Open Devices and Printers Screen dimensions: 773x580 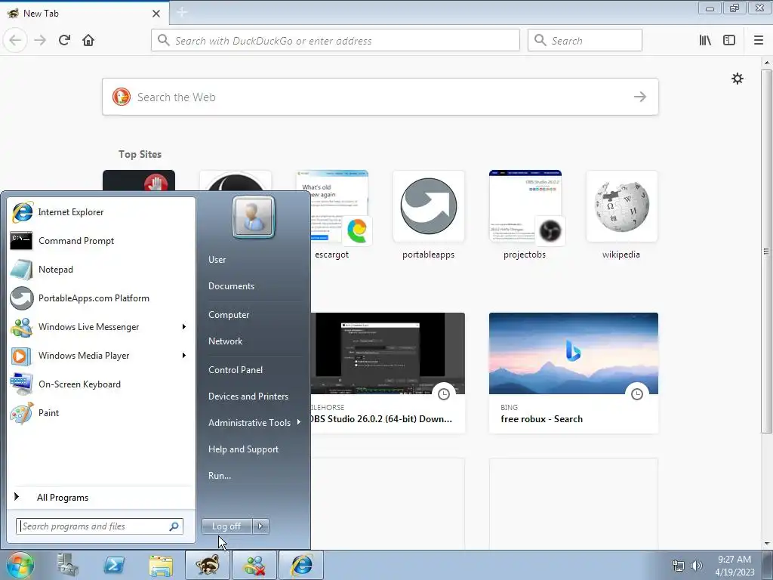pyautogui.click(x=248, y=396)
